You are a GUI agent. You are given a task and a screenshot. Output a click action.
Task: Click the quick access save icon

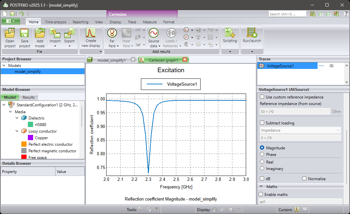(x=12, y=14)
